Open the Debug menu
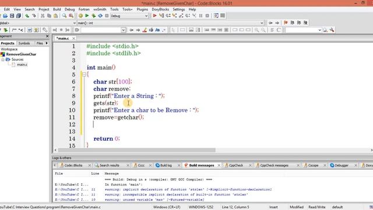The width and height of the screenshot is (373, 210). tap(70, 9)
